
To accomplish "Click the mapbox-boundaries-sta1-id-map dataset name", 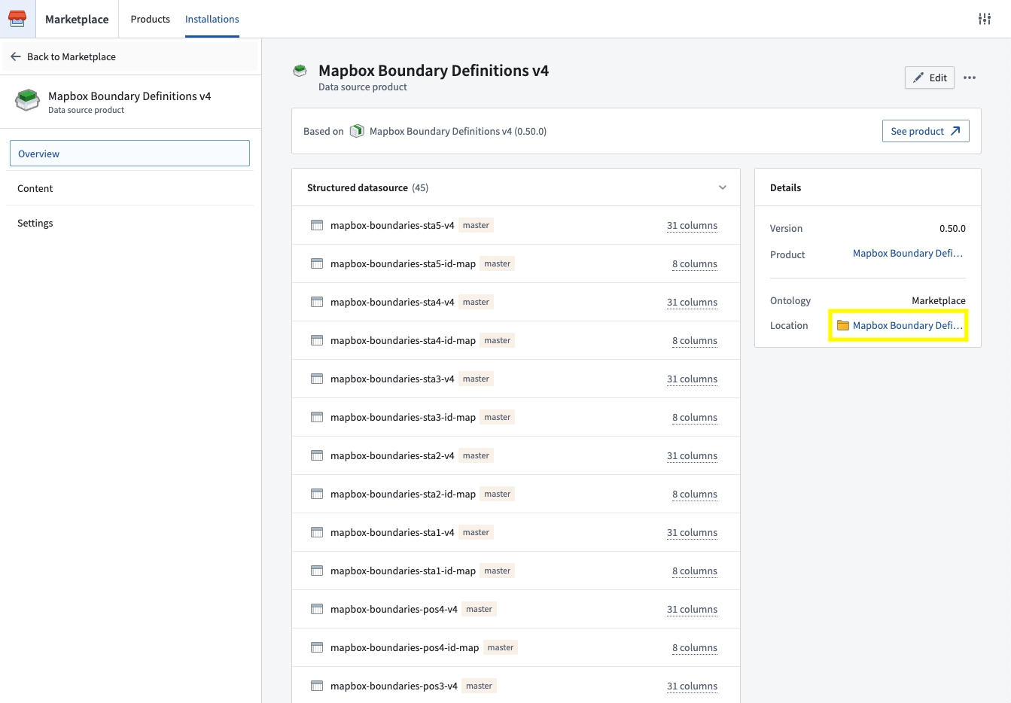I will [x=403, y=571].
